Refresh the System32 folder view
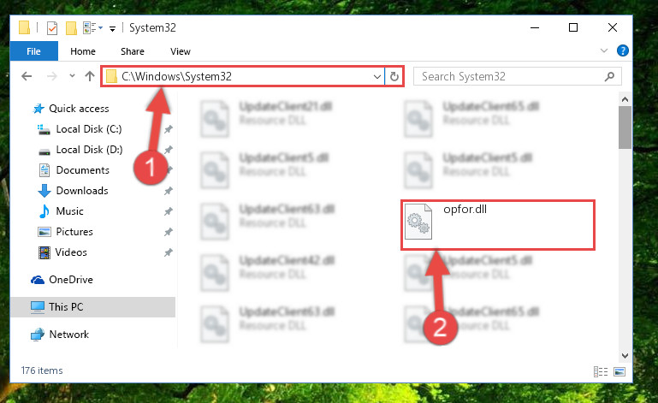The height and width of the screenshot is (403, 658). (x=394, y=76)
